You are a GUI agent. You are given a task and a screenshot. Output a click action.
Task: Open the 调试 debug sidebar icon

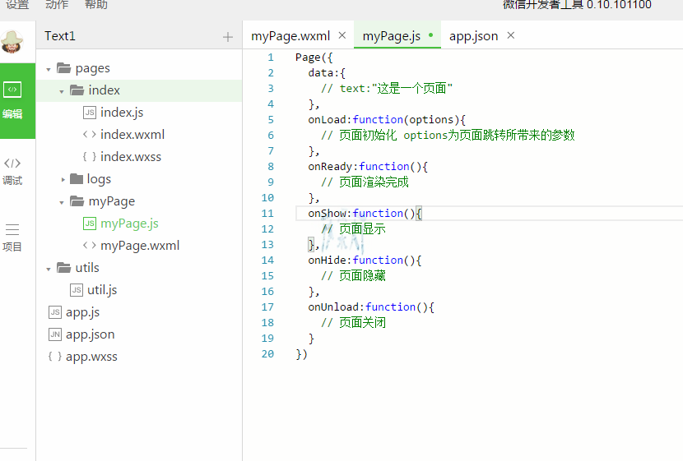12,171
